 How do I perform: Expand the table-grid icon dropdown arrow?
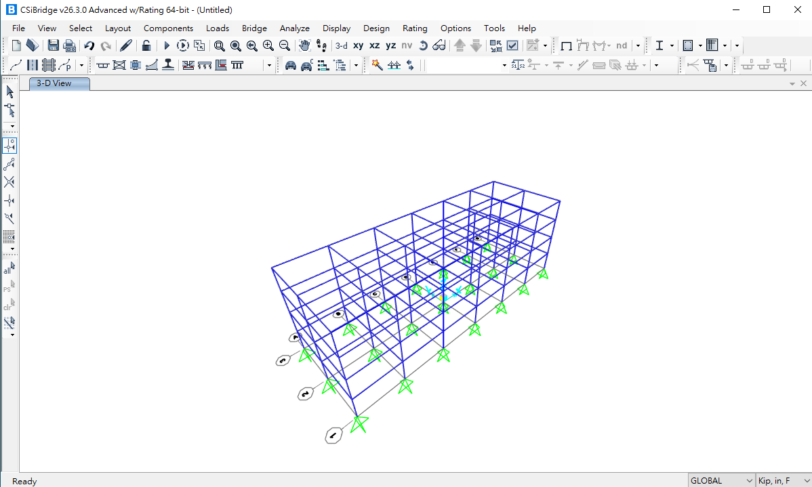pos(725,45)
